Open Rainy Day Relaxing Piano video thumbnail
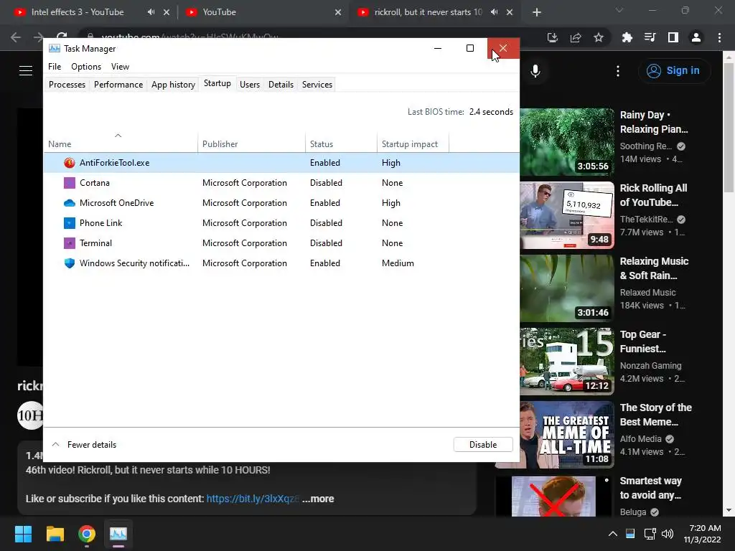This screenshot has width=735, height=551. pyautogui.click(x=567, y=141)
